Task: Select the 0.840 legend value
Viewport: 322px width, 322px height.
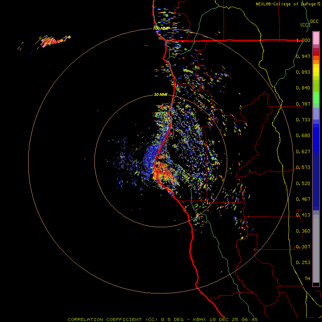Action: pyautogui.click(x=303, y=88)
